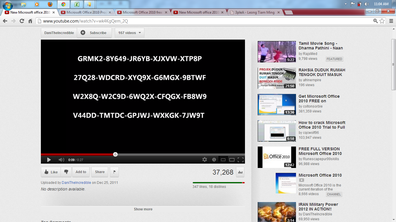Open IRAN Military Power 2012 video

click(x=318, y=207)
